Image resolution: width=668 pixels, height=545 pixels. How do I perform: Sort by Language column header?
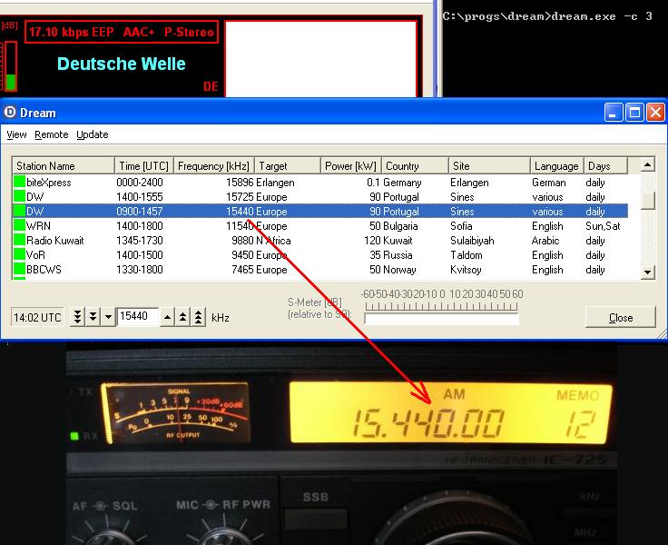click(x=556, y=166)
